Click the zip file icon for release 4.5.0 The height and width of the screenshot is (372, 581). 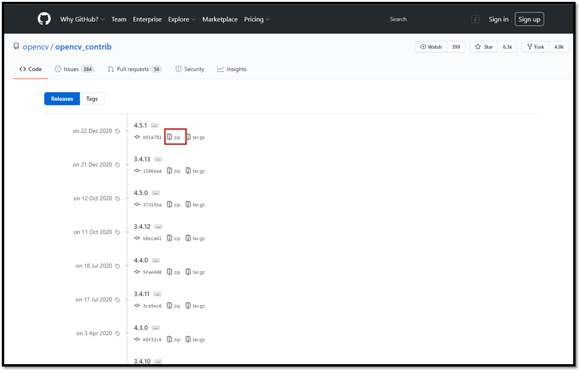(x=169, y=204)
